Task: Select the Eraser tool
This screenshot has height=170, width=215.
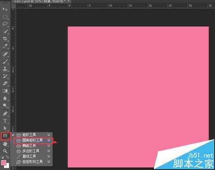Action: pyautogui.click(x=5, y=84)
